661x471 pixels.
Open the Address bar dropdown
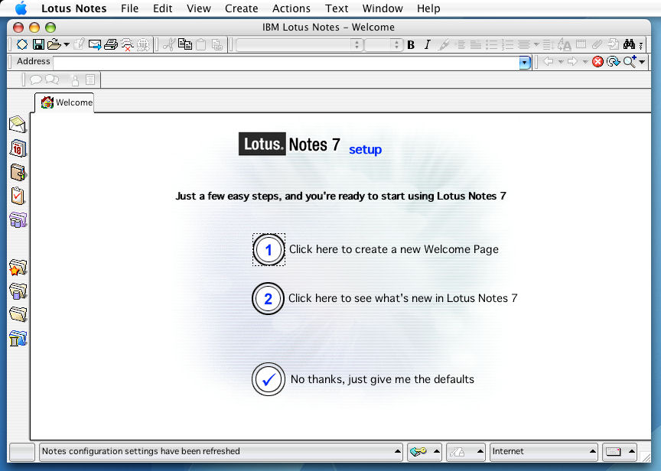[x=524, y=63]
